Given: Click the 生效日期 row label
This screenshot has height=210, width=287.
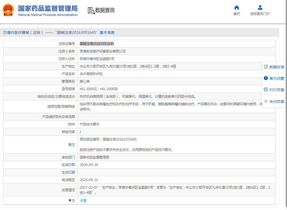Looking at the screenshot, I should (x=68, y=172).
